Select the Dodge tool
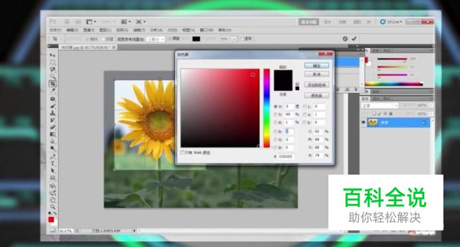This screenshot has width=460, height=247. point(53,149)
